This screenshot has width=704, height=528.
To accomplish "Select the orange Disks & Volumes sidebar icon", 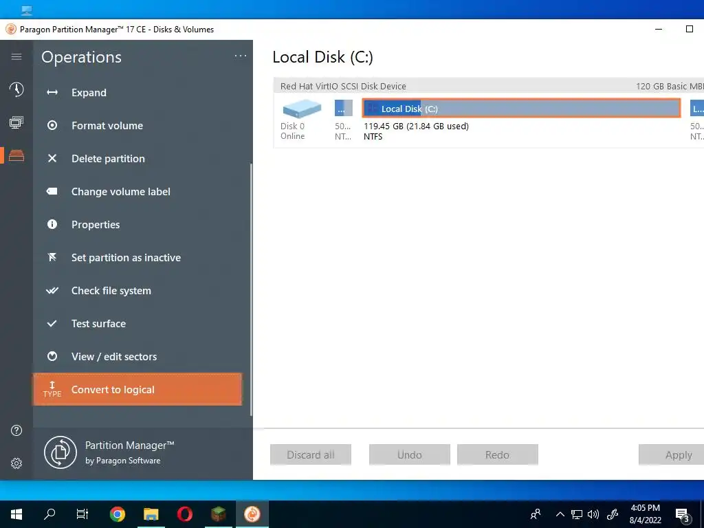I will point(16,155).
